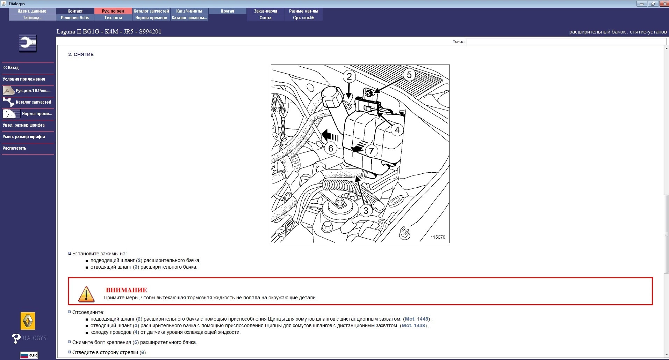The image size is (669, 360).
Task: Switch to the Таблица tab
Action: [32, 18]
